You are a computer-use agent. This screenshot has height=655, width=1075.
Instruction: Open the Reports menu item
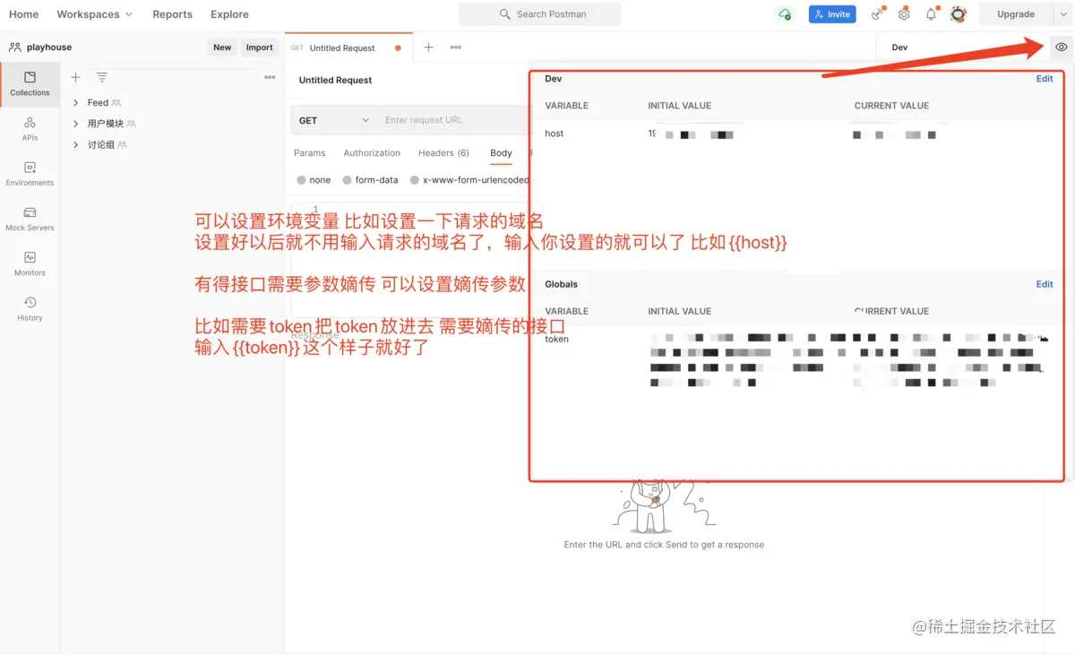point(172,14)
